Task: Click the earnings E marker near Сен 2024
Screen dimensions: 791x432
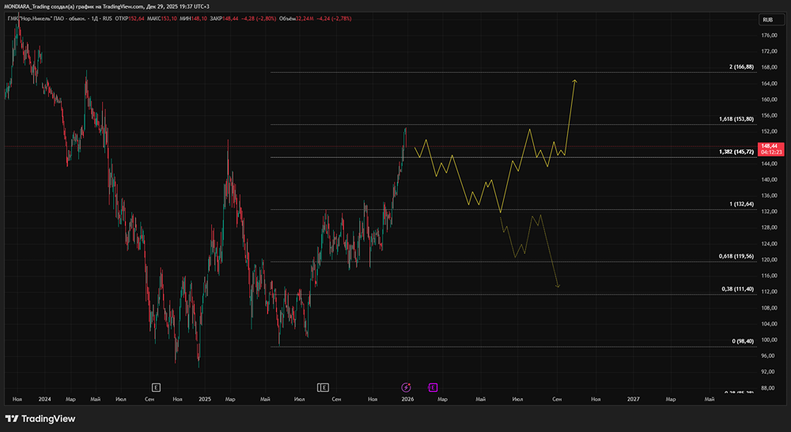Action: [x=156, y=387]
